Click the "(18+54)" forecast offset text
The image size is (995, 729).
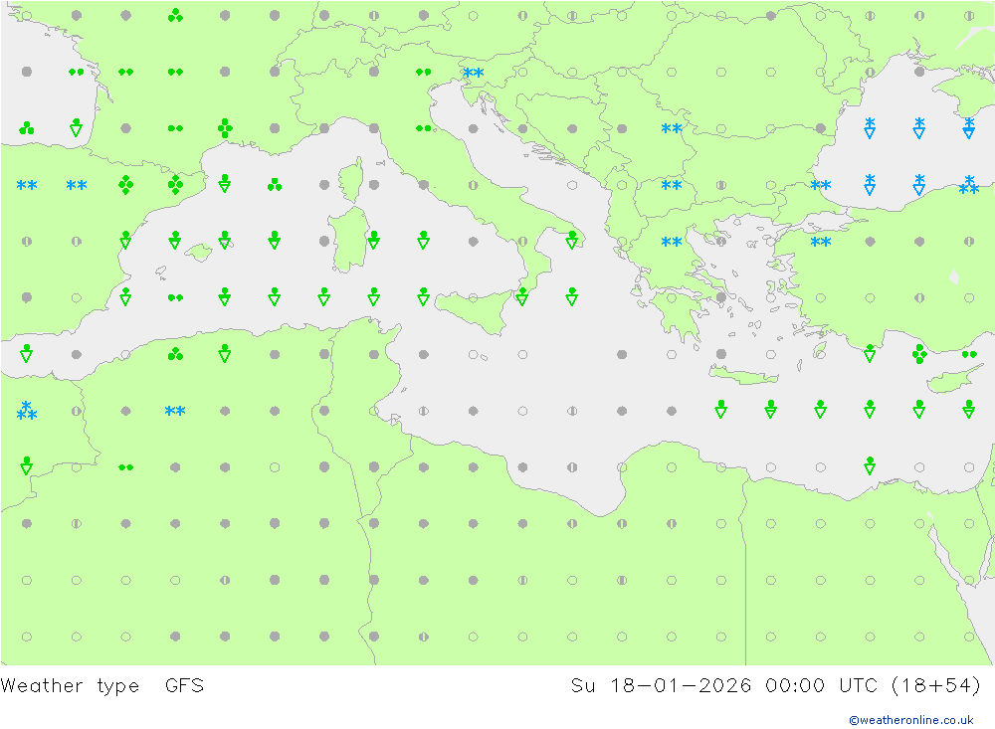coord(936,686)
